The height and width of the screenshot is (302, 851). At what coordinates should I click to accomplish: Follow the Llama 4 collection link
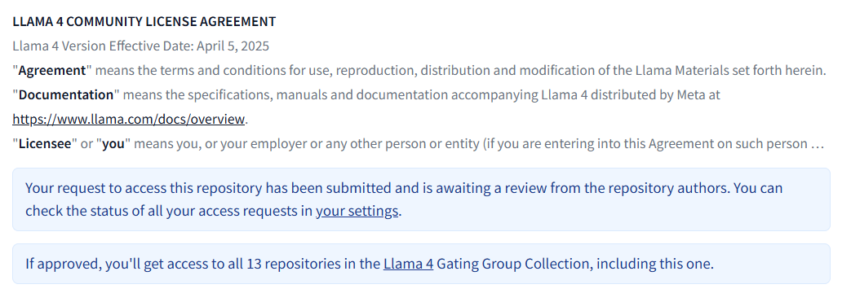coord(408,264)
